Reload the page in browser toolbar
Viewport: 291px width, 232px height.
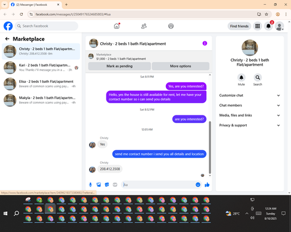(x=22, y=14)
